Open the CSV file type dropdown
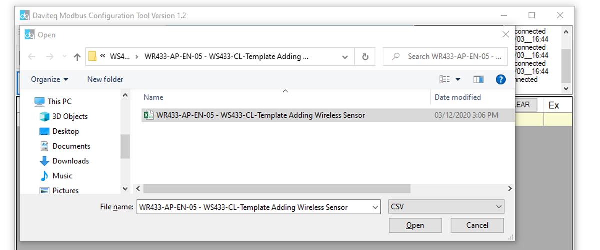This screenshot has height=250, width=600. click(446, 207)
